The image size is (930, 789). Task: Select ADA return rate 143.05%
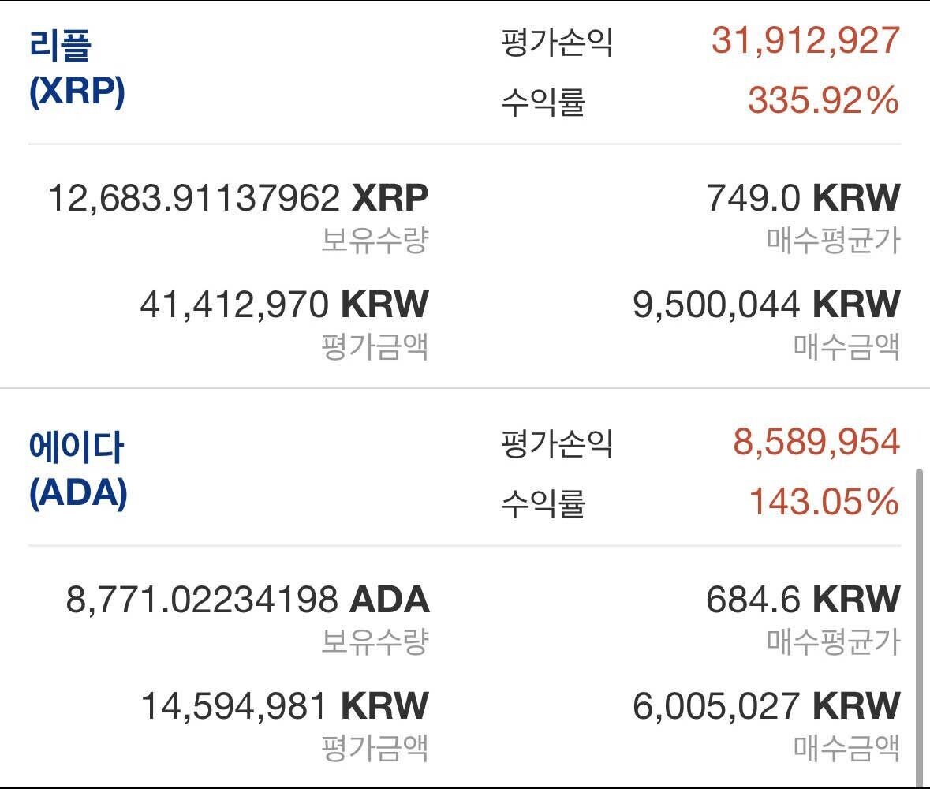click(823, 501)
